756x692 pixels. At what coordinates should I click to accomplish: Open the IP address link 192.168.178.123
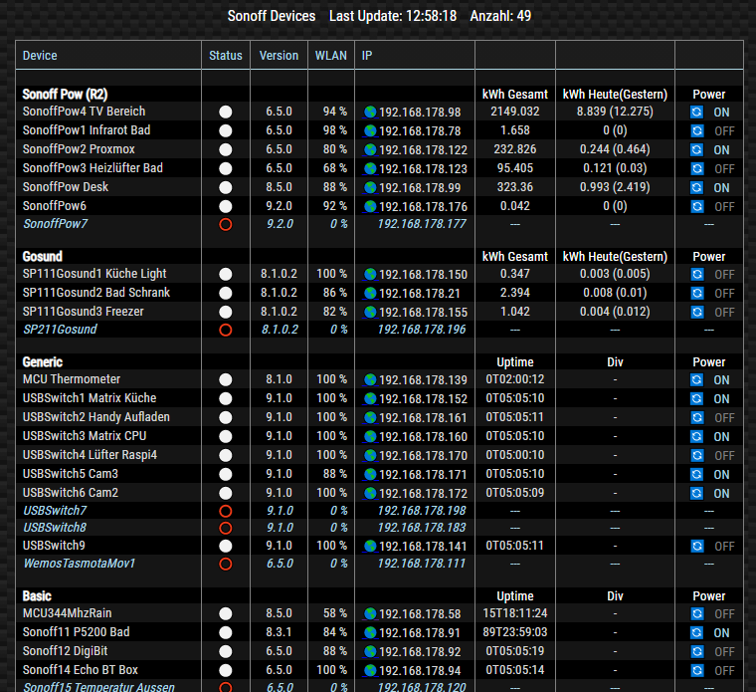coord(423,169)
